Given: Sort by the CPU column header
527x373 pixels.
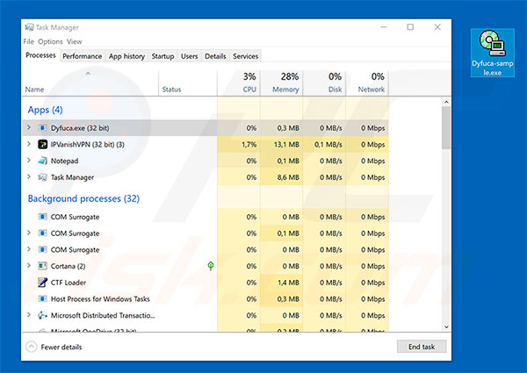Looking at the screenshot, I should [239, 82].
